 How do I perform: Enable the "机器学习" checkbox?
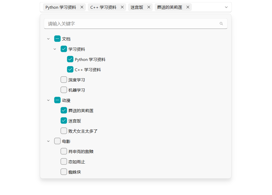[x=64, y=90]
